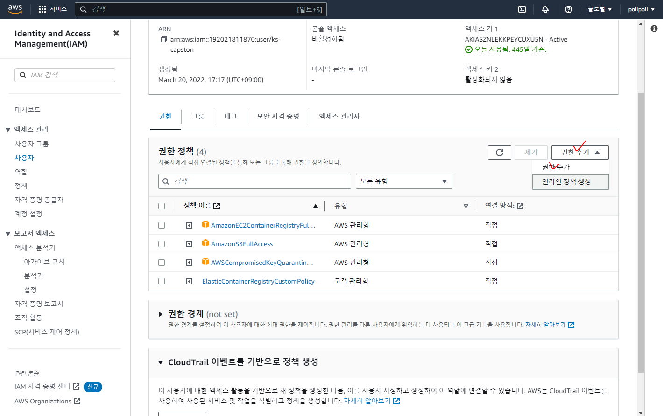This screenshot has height=416, width=663.
Task: Click the AmazonS3FullAccess policy cube icon
Action: [x=205, y=243]
